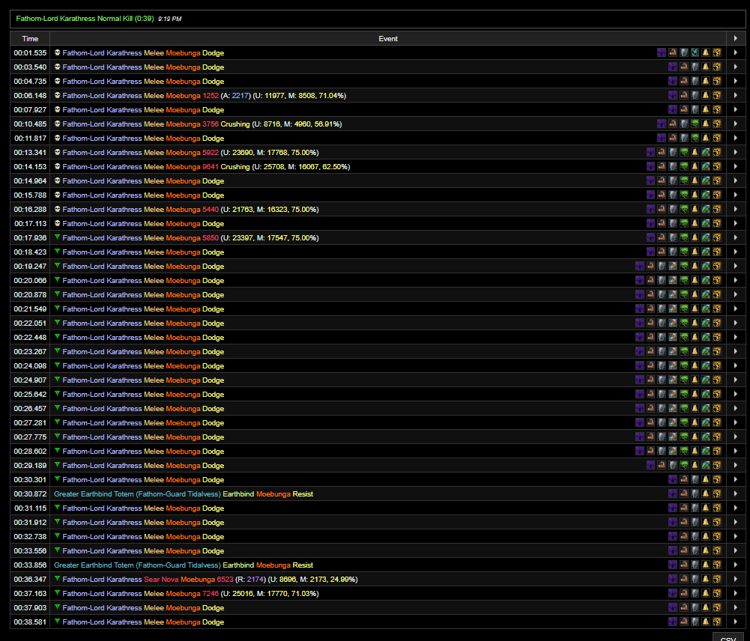750x641 pixels.
Task: Click damage value 7246 in row 00:37.163
Action: tap(211, 594)
